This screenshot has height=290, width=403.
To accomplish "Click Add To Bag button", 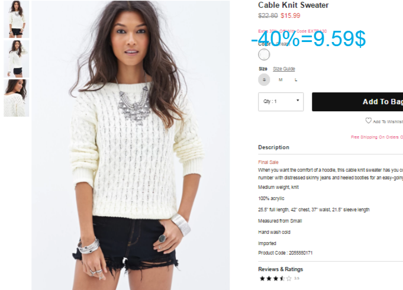I will click(357, 102).
